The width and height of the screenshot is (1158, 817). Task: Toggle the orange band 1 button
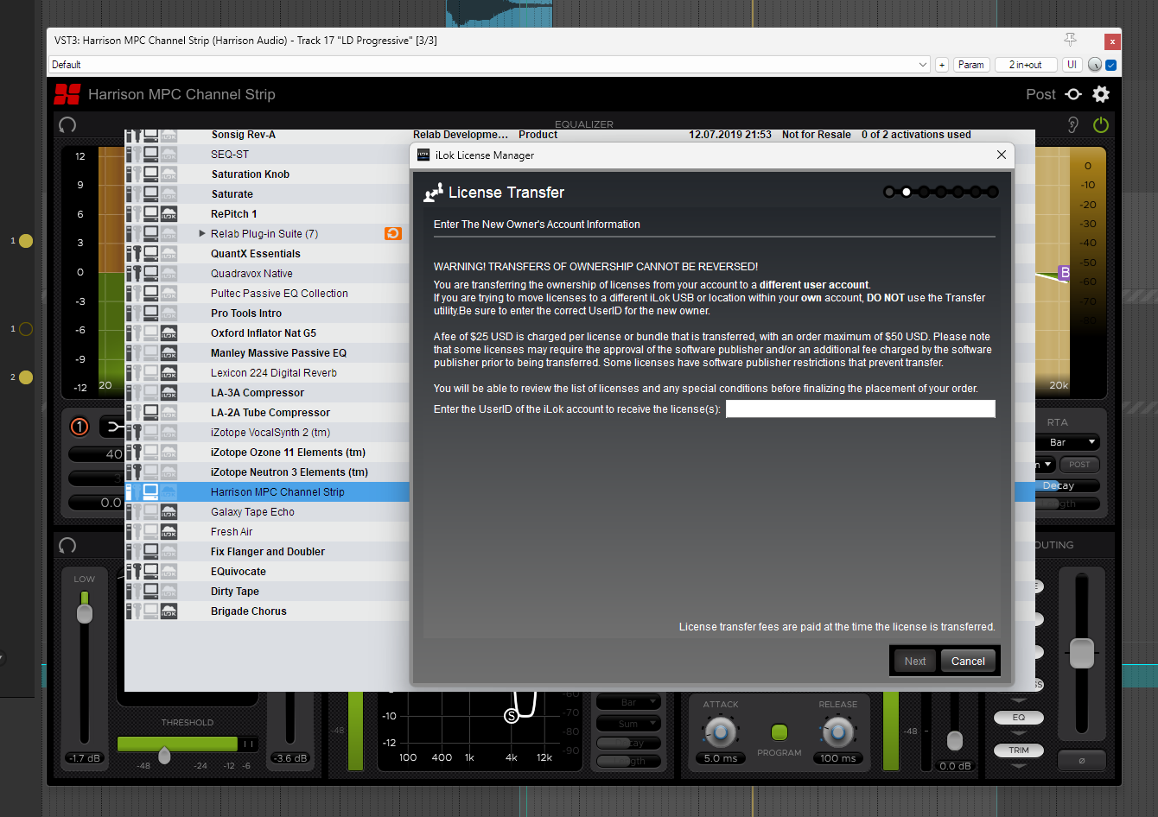tap(80, 426)
